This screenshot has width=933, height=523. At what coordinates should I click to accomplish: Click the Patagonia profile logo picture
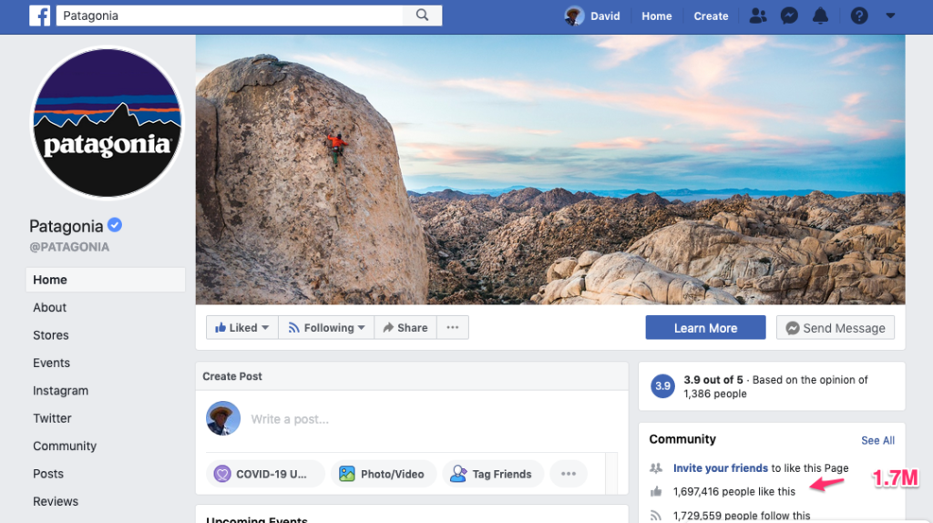coord(108,123)
